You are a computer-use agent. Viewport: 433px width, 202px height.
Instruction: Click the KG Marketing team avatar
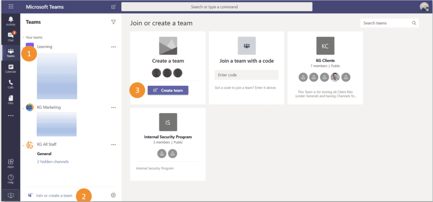pos(30,107)
